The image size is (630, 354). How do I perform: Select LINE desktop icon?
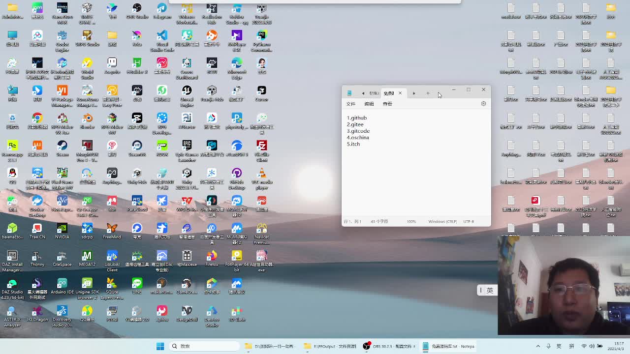point(137,287)
